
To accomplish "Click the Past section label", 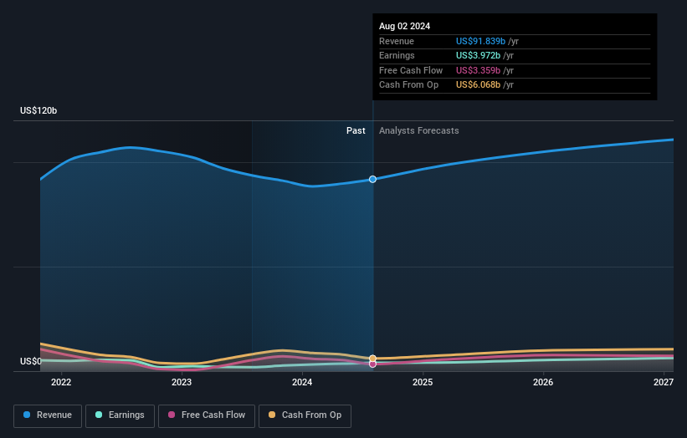I will (356, 130).
